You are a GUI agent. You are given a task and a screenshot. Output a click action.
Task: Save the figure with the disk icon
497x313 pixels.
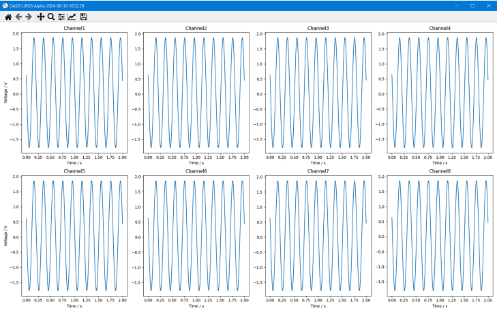[x=83, y=17]
